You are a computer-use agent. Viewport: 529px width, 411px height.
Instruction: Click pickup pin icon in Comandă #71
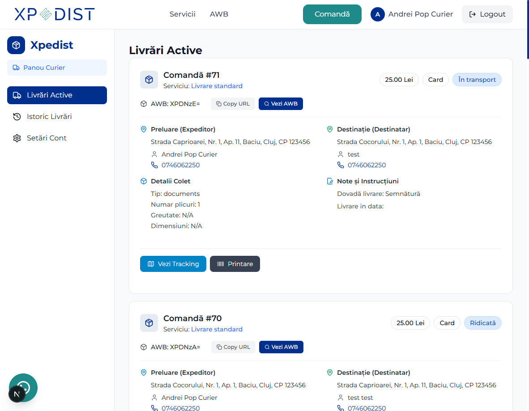(144, 129)
